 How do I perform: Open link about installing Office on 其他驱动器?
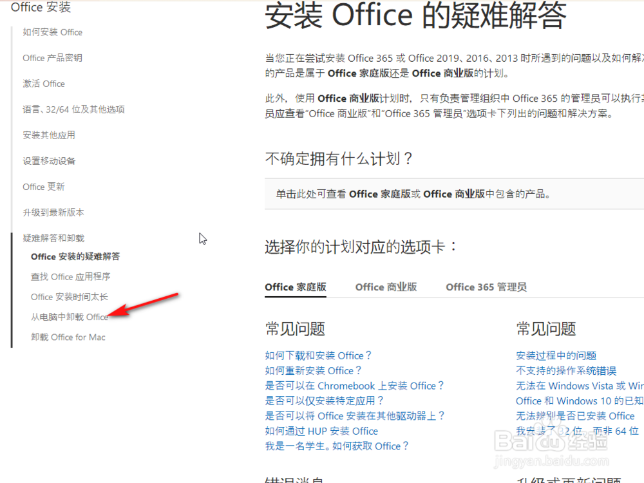pyautogui.click(x=355, y=416)
